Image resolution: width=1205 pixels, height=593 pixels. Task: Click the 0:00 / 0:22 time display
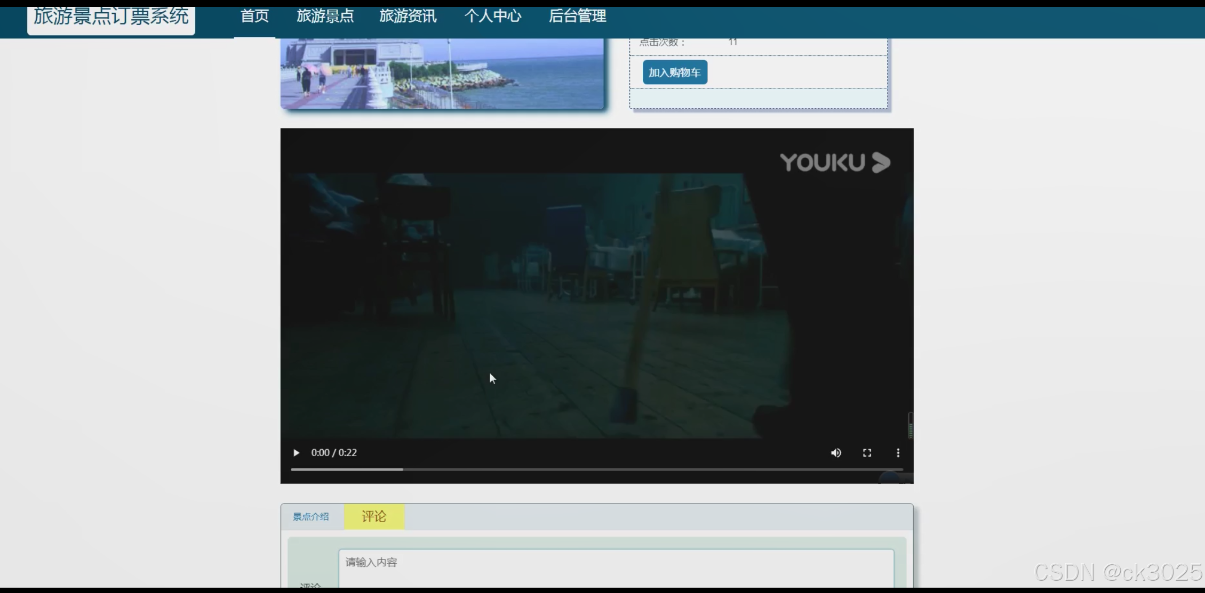334,453
